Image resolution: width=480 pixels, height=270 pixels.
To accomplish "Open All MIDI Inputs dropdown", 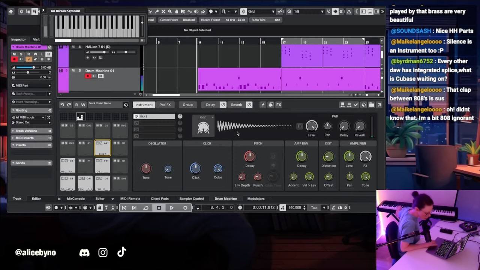I will click(x=28, y=117).
